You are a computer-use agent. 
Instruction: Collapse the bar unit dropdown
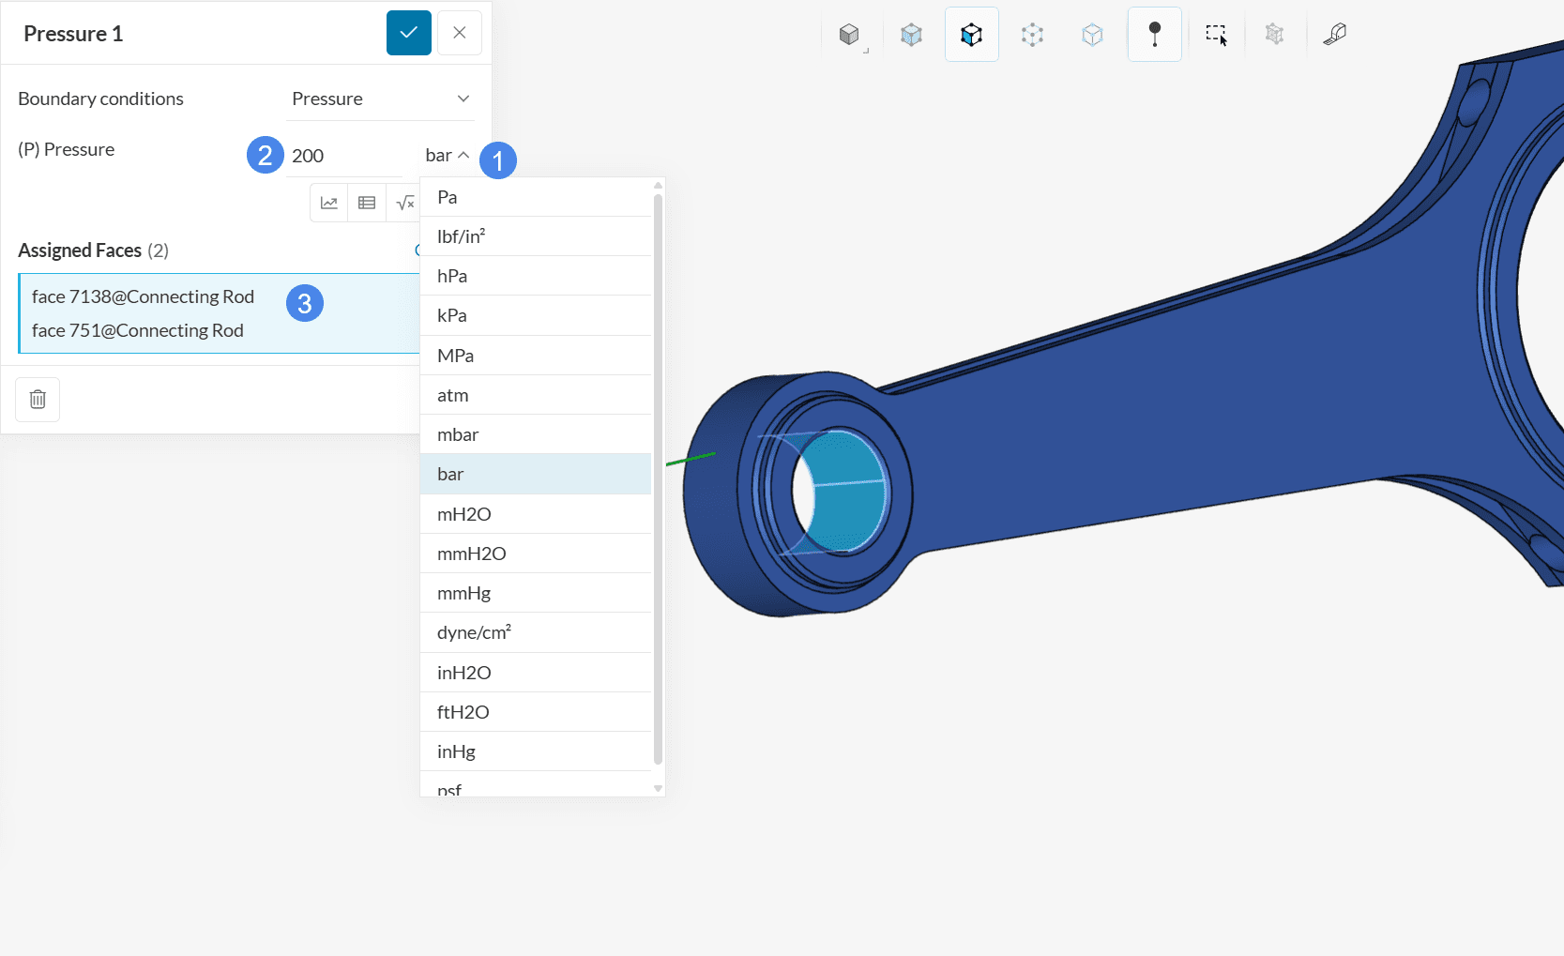(448, 156)
